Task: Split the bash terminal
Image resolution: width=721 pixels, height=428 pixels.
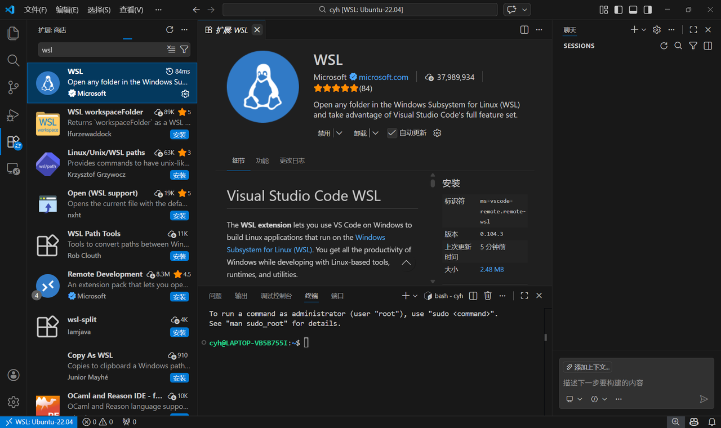Action: click(x=473, y=296)
